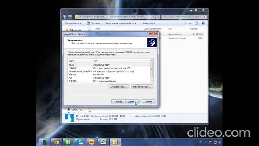This screenshot has height=146, width=259.
Task: Open Explorer help icon
Action: (203, 23)
